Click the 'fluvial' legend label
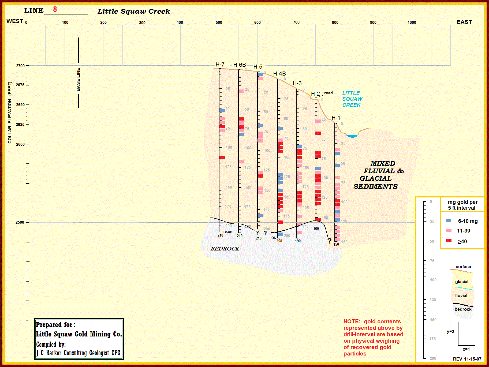 click(x=461, y=296)
